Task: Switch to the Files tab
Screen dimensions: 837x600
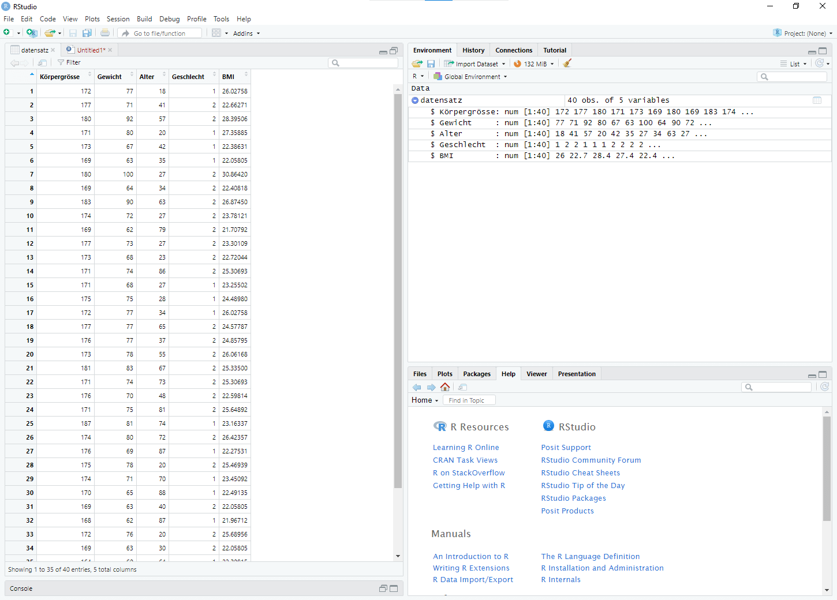Action: tap(420, 374)
